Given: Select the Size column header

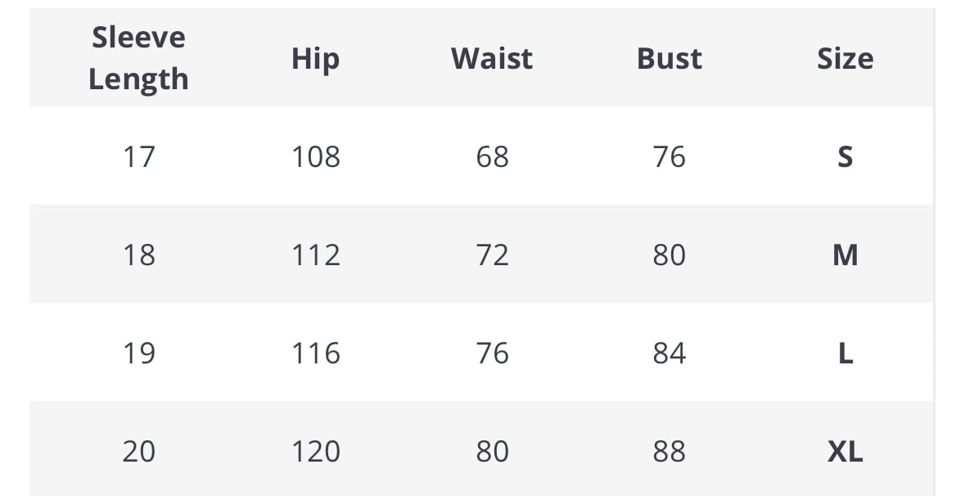Looking at the screenshot, I should [x=845, y=58].
